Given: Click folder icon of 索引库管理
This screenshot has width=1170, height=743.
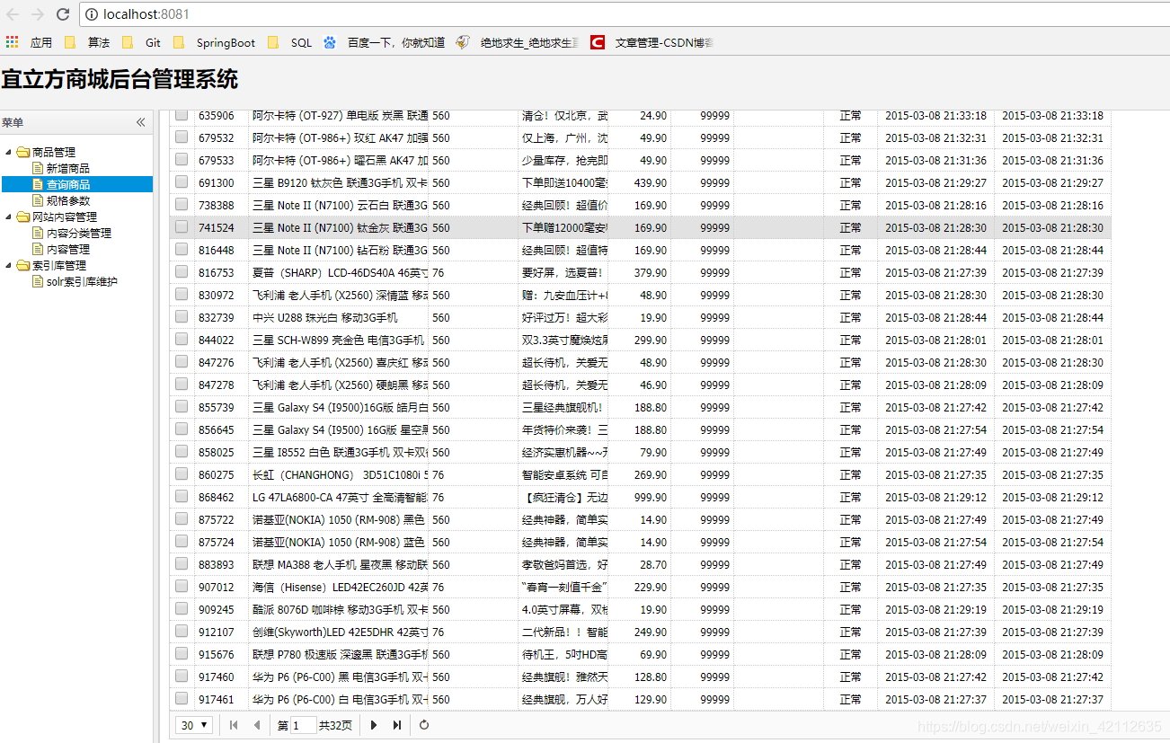Looking at the screenshot, I should [23, 265].
